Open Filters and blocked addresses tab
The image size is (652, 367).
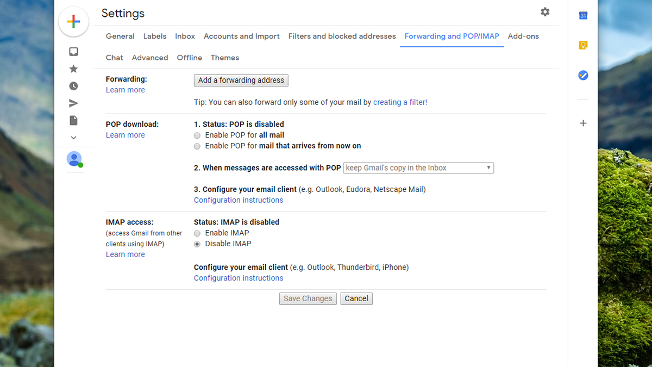[x=342, y=36]
